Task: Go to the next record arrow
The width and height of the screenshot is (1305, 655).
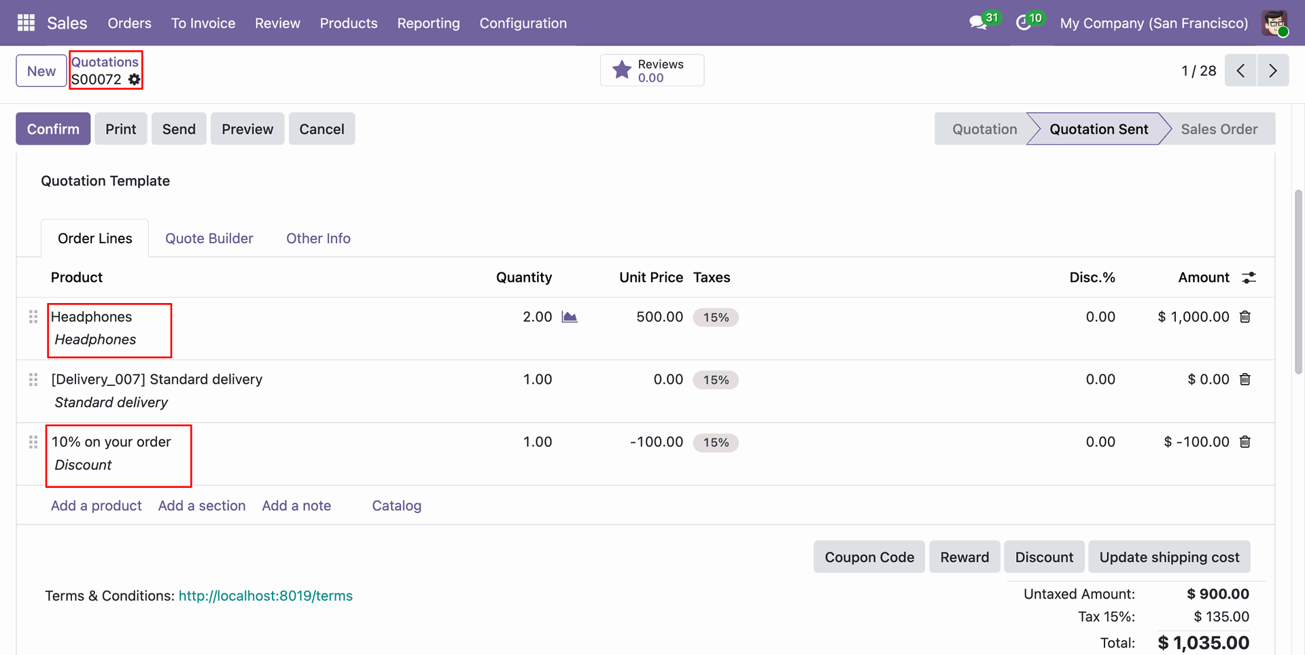Action: click(x=1273, y=71)
